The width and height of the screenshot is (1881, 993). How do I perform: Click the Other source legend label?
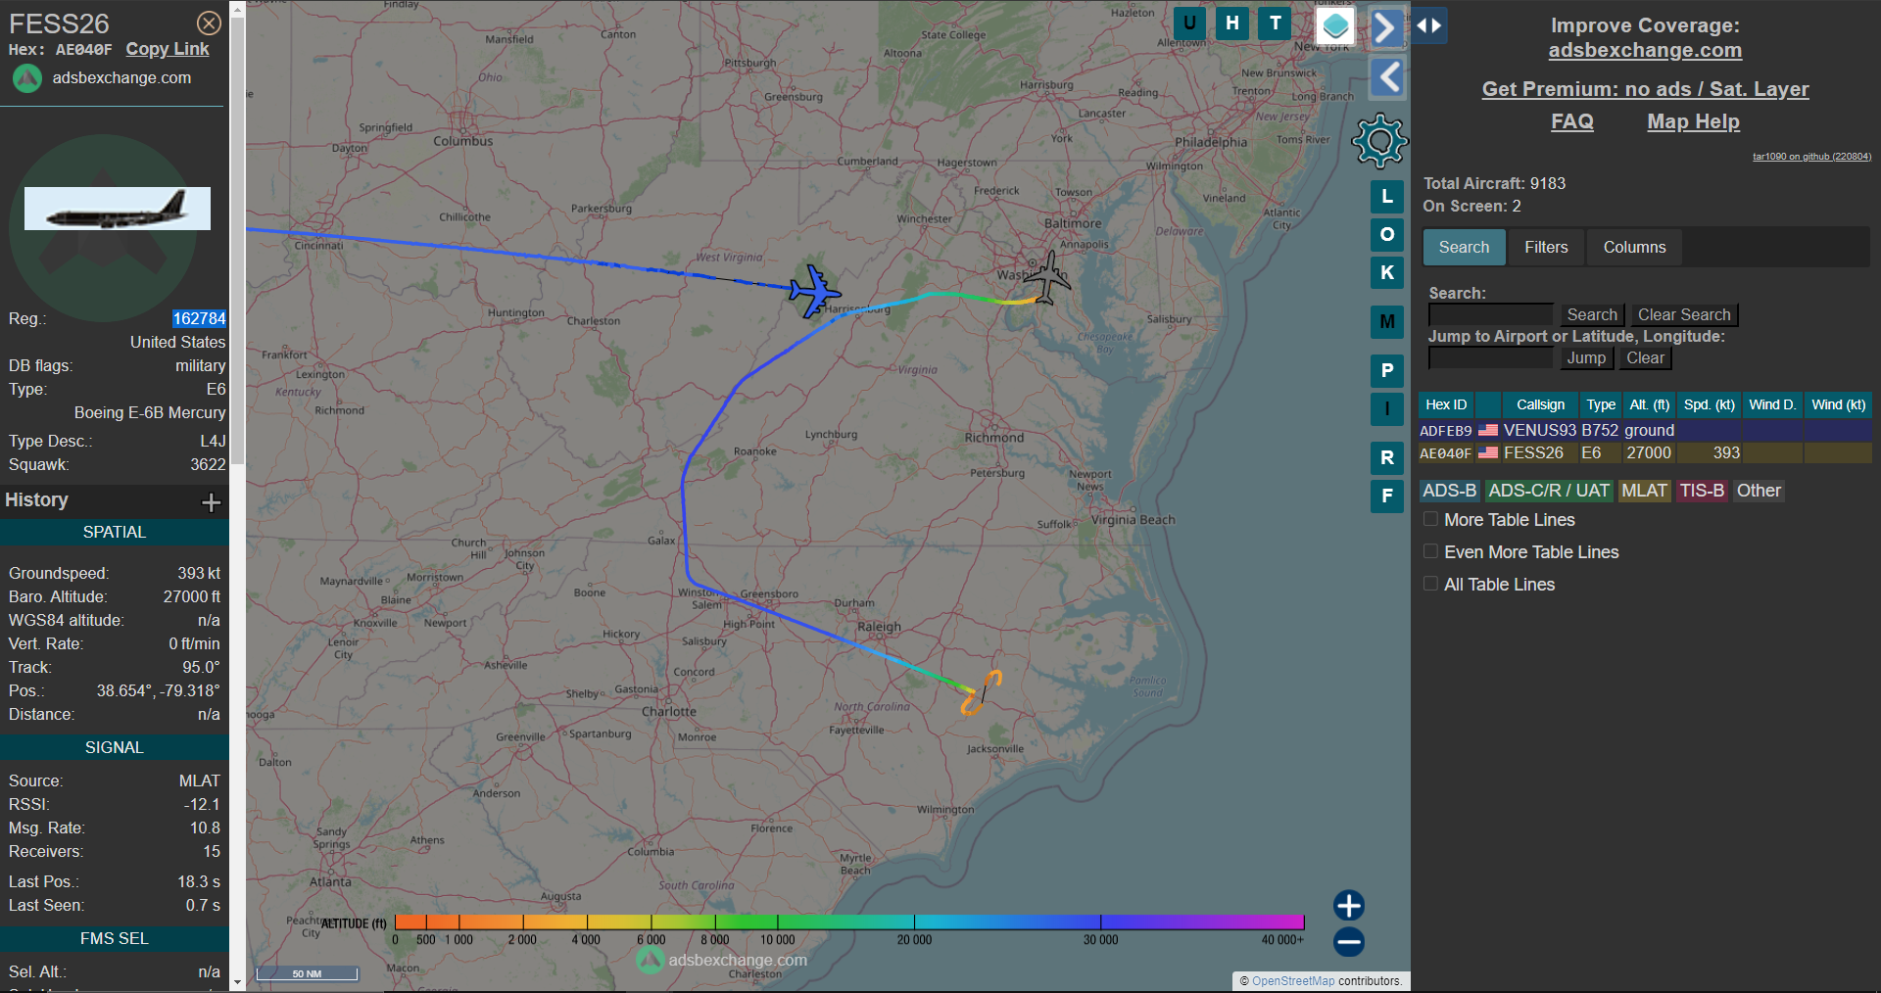[1759, 491]
